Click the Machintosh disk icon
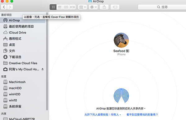Image resolution: width=186 pixels, height=120 pixels. 5,82
